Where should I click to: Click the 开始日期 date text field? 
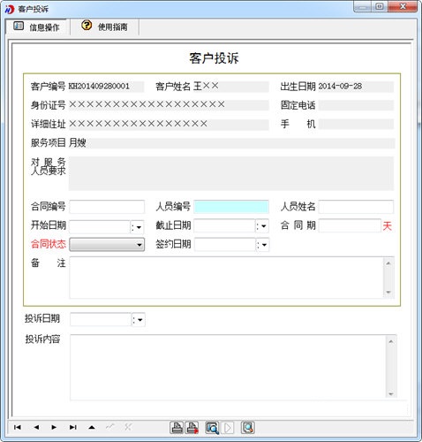click(100, 227)
